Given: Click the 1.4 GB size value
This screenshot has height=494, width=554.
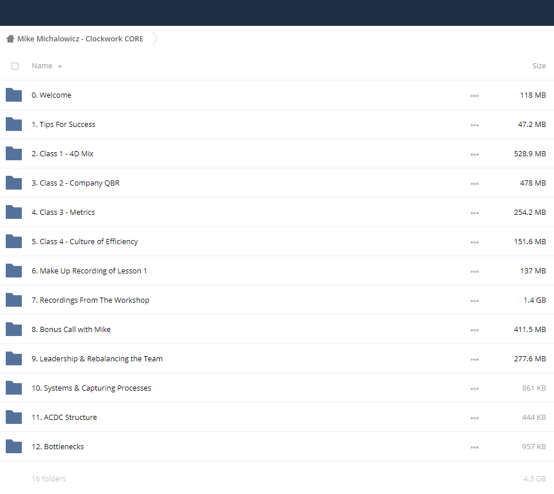Looking at the screenshot, I should 534,300.
